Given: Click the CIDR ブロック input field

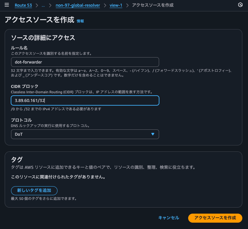Looking at the screenshot, I should point(85,100).
